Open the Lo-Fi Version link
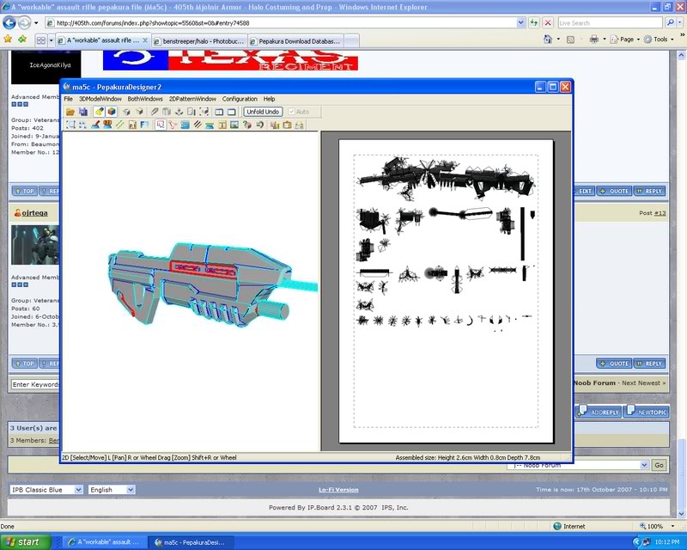 pos(338,490)
